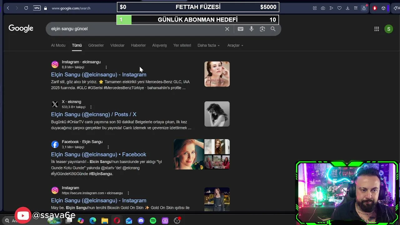Image resolution: width=400 pixels, height=225 pixels.
Task: Open more options for Instagram elcinsangu result
Action: click(106, 67)
